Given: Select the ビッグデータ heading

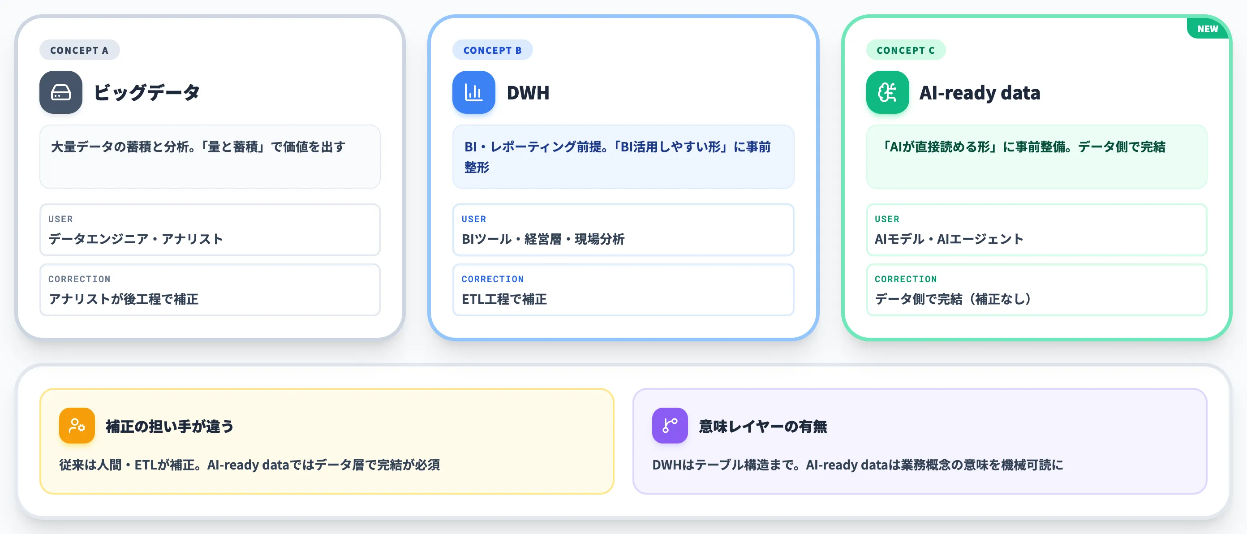Looking at the screenshot, I should click(x=146, y=92).
